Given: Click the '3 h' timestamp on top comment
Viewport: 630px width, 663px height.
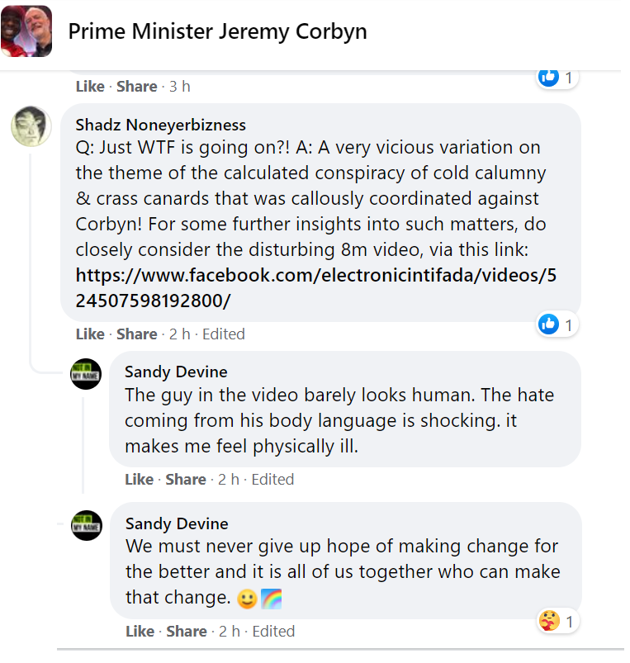Looking at the screenshot, I should pyautogui.click(x=179, y=87).
